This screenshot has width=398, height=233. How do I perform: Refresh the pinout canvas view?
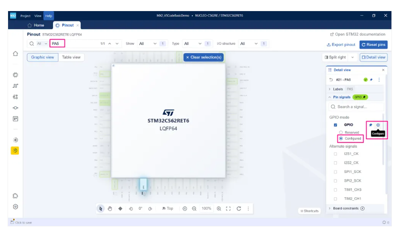pos(239,209)
